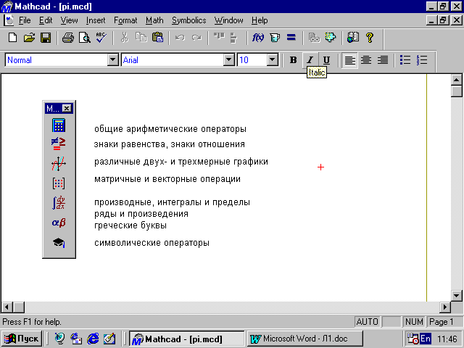
Task: Click En language indicator in tray
Action: point(426,339)
